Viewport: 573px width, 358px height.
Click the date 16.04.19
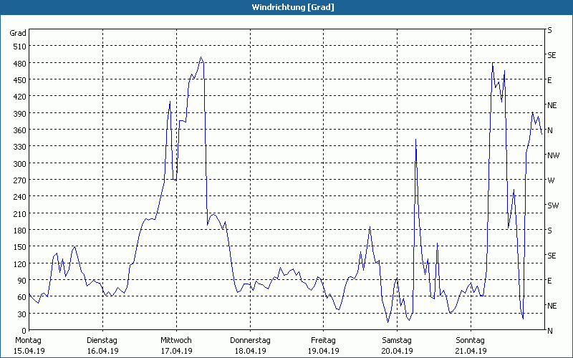(102, 351)
